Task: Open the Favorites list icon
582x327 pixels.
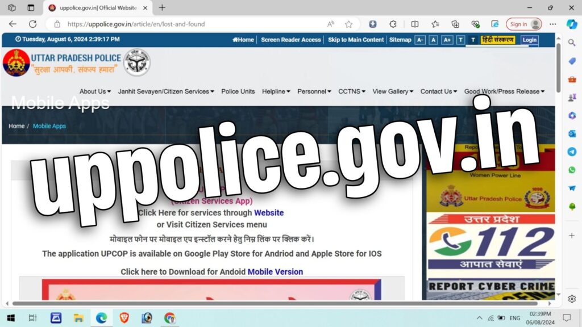Action: point(435,24)
